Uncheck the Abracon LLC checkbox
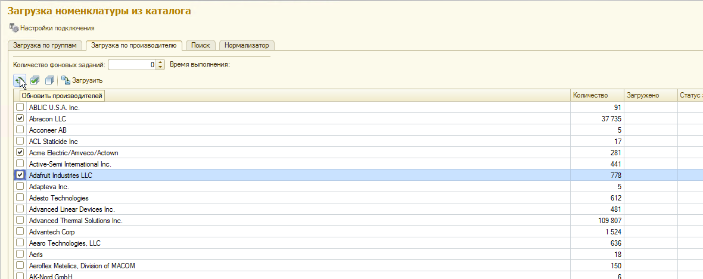Image resolution: width=703 pixels, height=279 pixels. tap(20, 119)
